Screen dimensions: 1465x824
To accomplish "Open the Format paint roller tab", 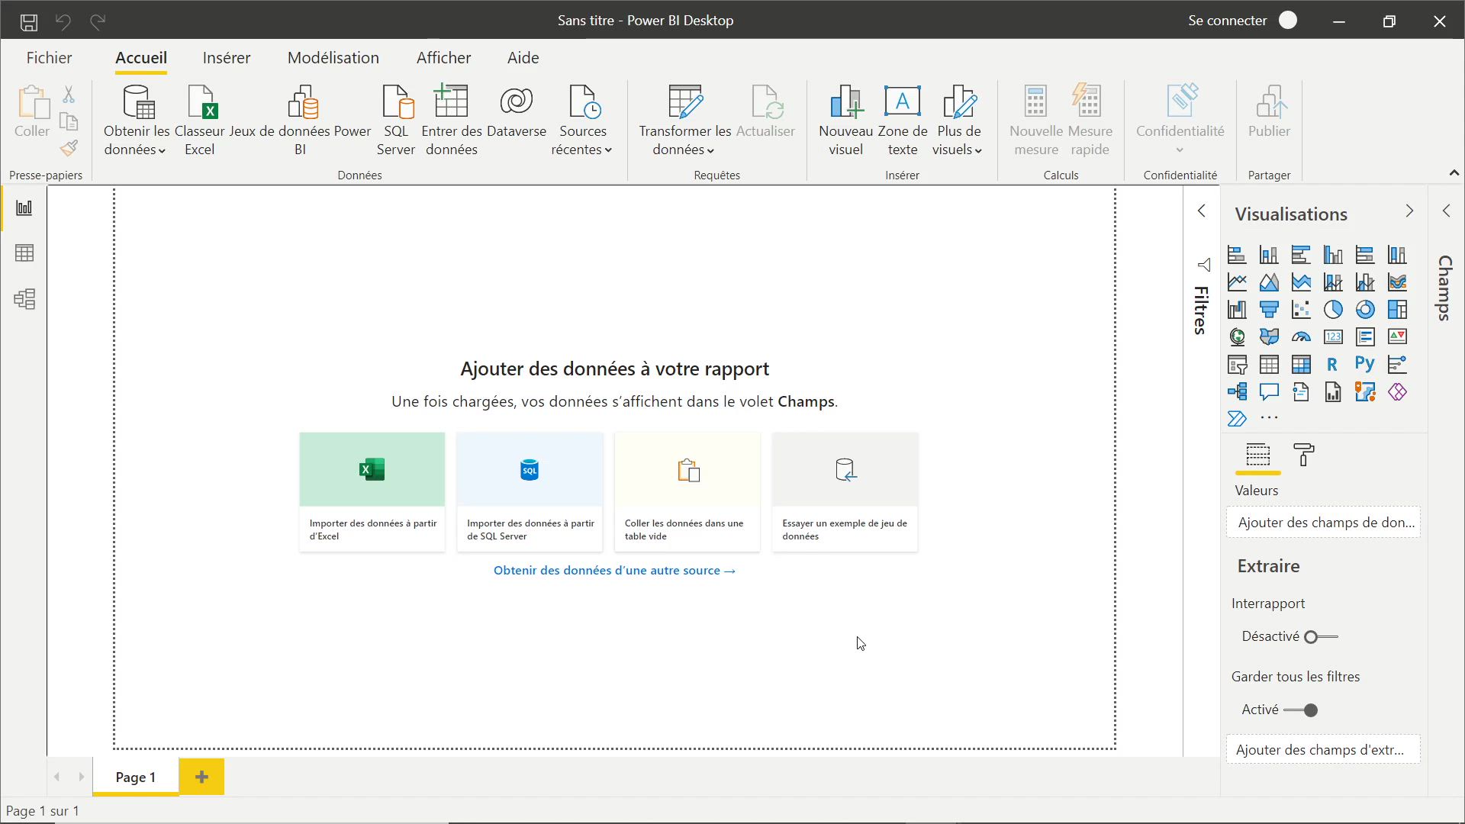I will point(1304,455).
